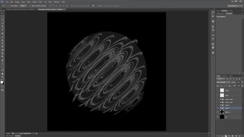Select the Clone Stamp tool
Viewport: 244px width, 137px height.
click(2, 40)
